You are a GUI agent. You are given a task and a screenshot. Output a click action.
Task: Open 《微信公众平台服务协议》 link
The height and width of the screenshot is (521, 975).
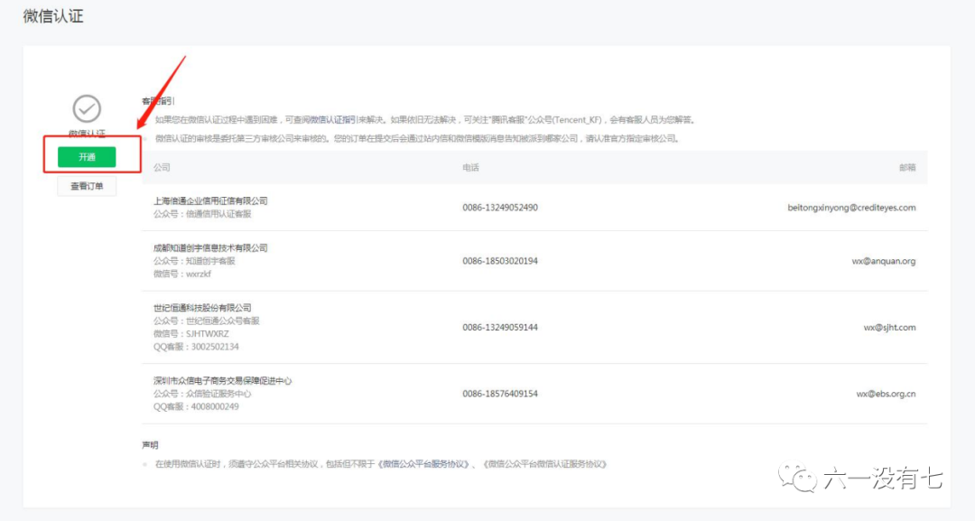[x=423, y=464]
